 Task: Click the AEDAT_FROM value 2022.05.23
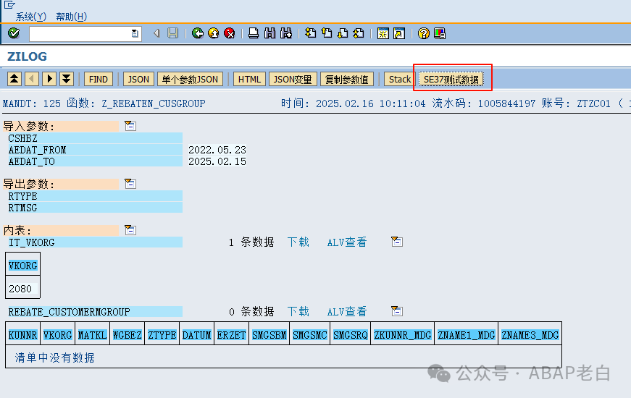pyautogui.click(x=217, y=150)
